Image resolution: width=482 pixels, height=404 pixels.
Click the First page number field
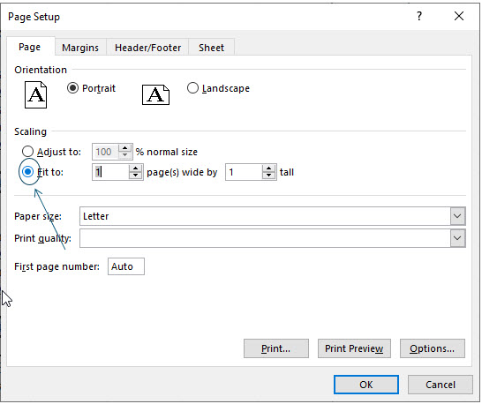(126, 266)
